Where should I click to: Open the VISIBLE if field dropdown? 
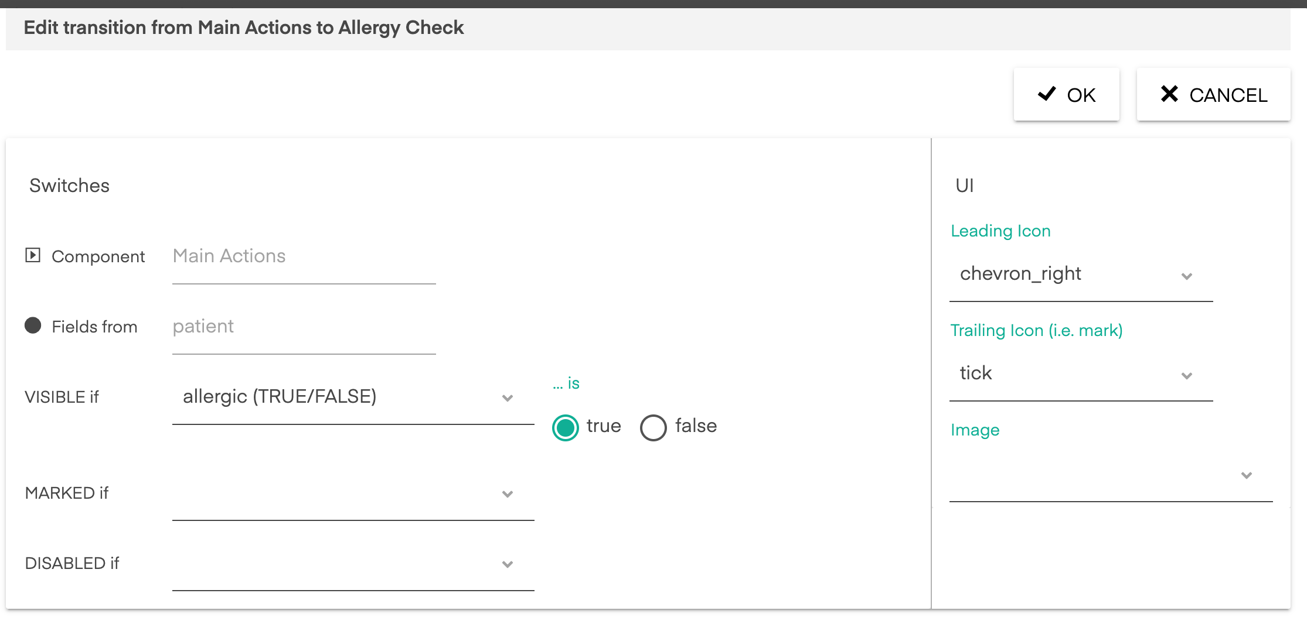coord(353,397)
